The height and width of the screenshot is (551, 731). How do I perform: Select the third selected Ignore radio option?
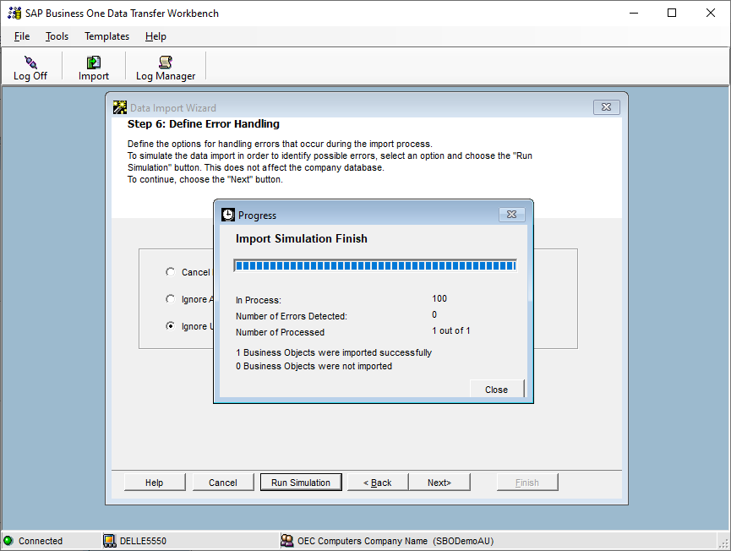pyautogui.click(x=170, y=326)
